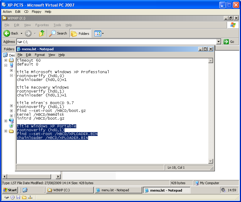
Task: Click the hard disk icon in Virtual PC status bar
Action: 7,197
